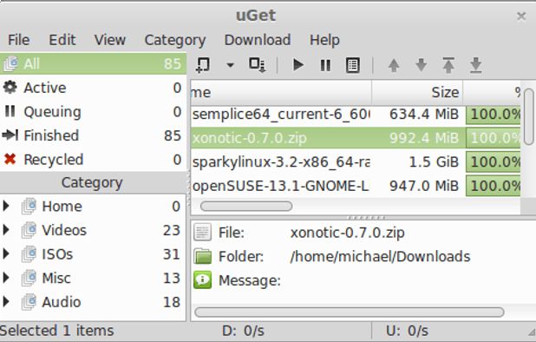Click the Audio category icon

point(29,302)
